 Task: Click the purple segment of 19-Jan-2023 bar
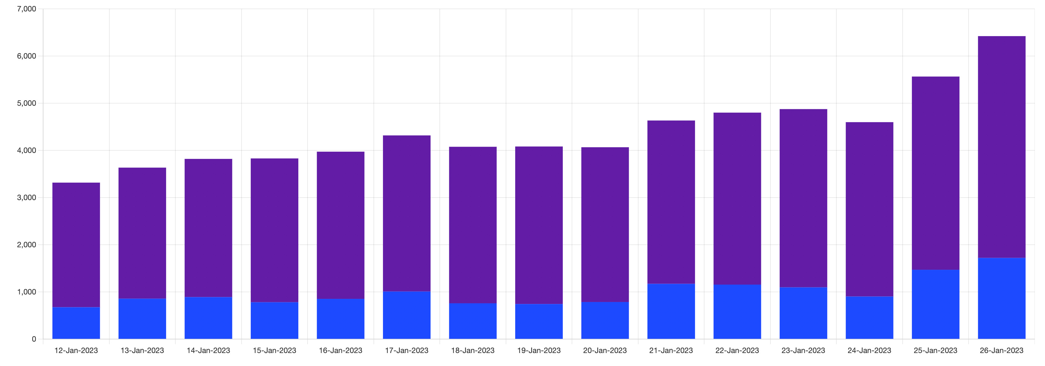click(539, 225)
